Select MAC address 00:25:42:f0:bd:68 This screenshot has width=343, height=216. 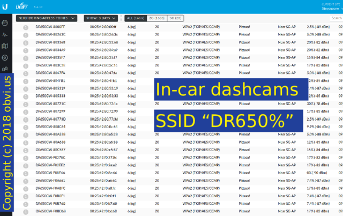(x=103, y=211)
